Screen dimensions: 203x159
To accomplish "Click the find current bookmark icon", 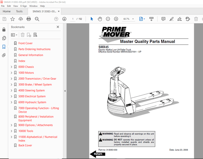I will click(x=35, y=35).
